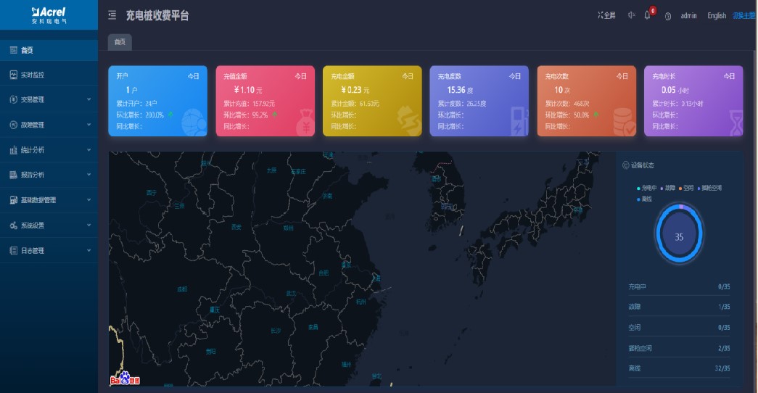
Task: Expand the 统计分析 sidebar menu
Action: point(49,150)
